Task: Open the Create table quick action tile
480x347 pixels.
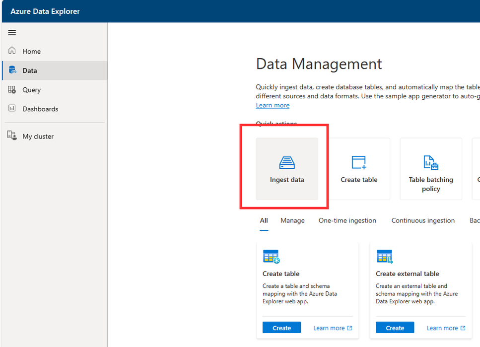Action: (359, 169)
